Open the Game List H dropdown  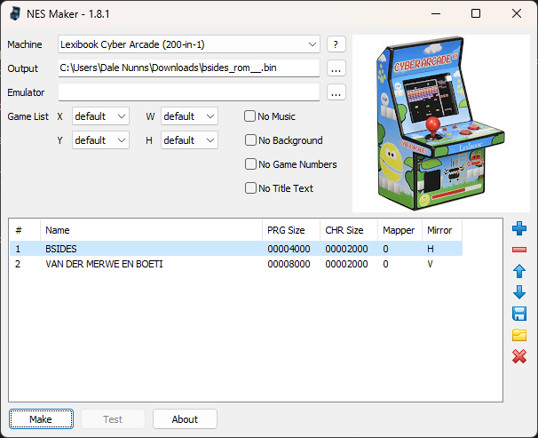point(189,140)
